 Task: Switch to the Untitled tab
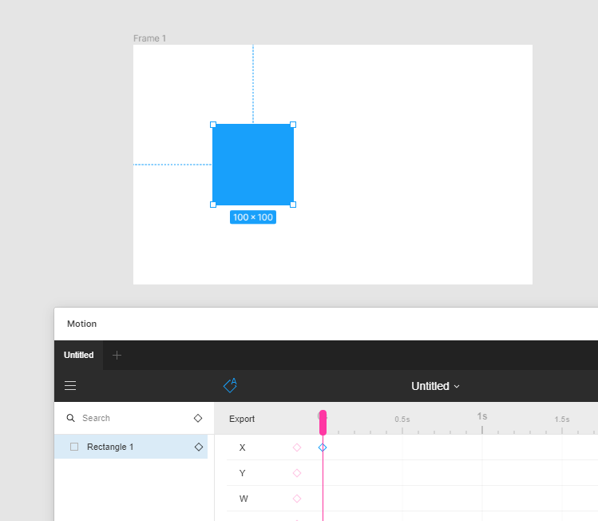[x=78, y=355]
